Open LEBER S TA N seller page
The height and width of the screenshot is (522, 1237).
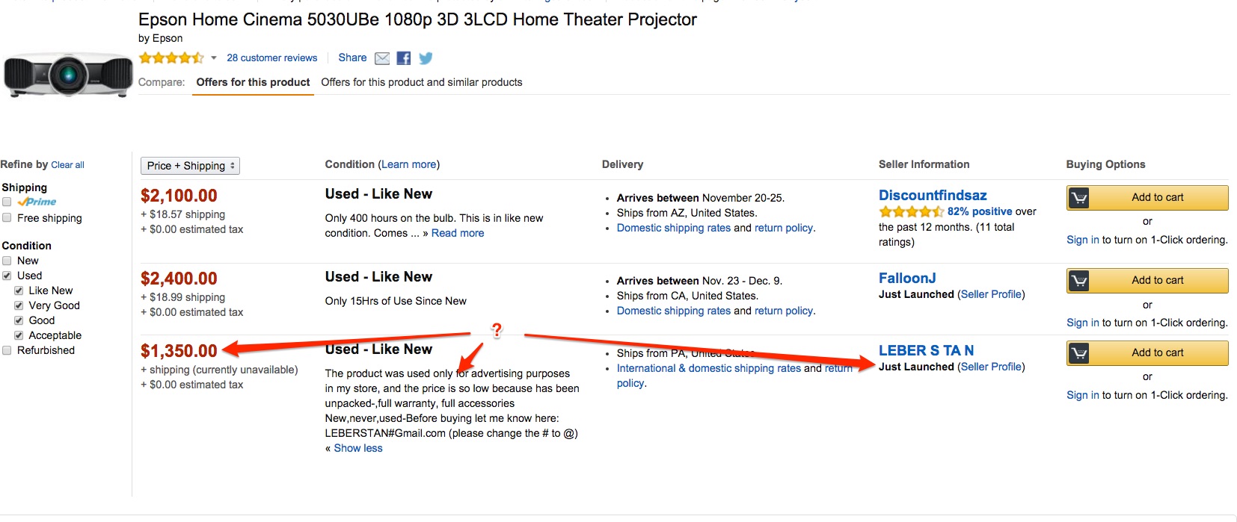[926, 350]
